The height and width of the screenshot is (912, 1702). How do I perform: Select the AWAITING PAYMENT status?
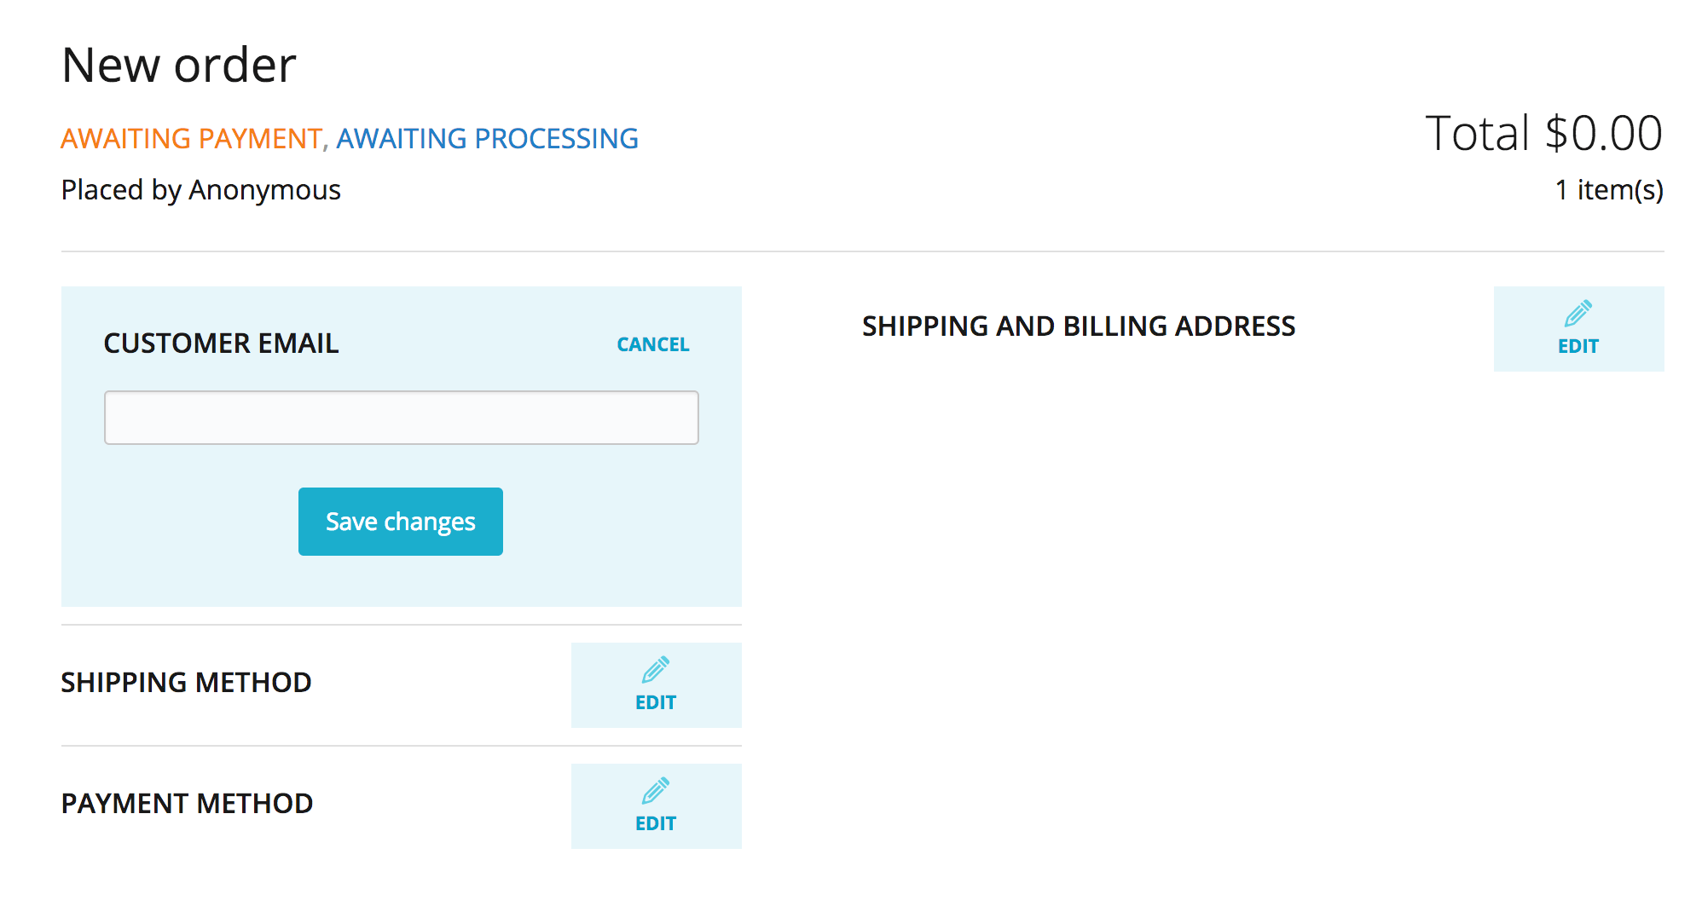click(x=191, y=138)
